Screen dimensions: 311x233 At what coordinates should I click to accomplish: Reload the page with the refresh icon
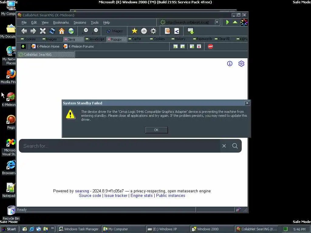pyautogui.click(x=52, y=31)
